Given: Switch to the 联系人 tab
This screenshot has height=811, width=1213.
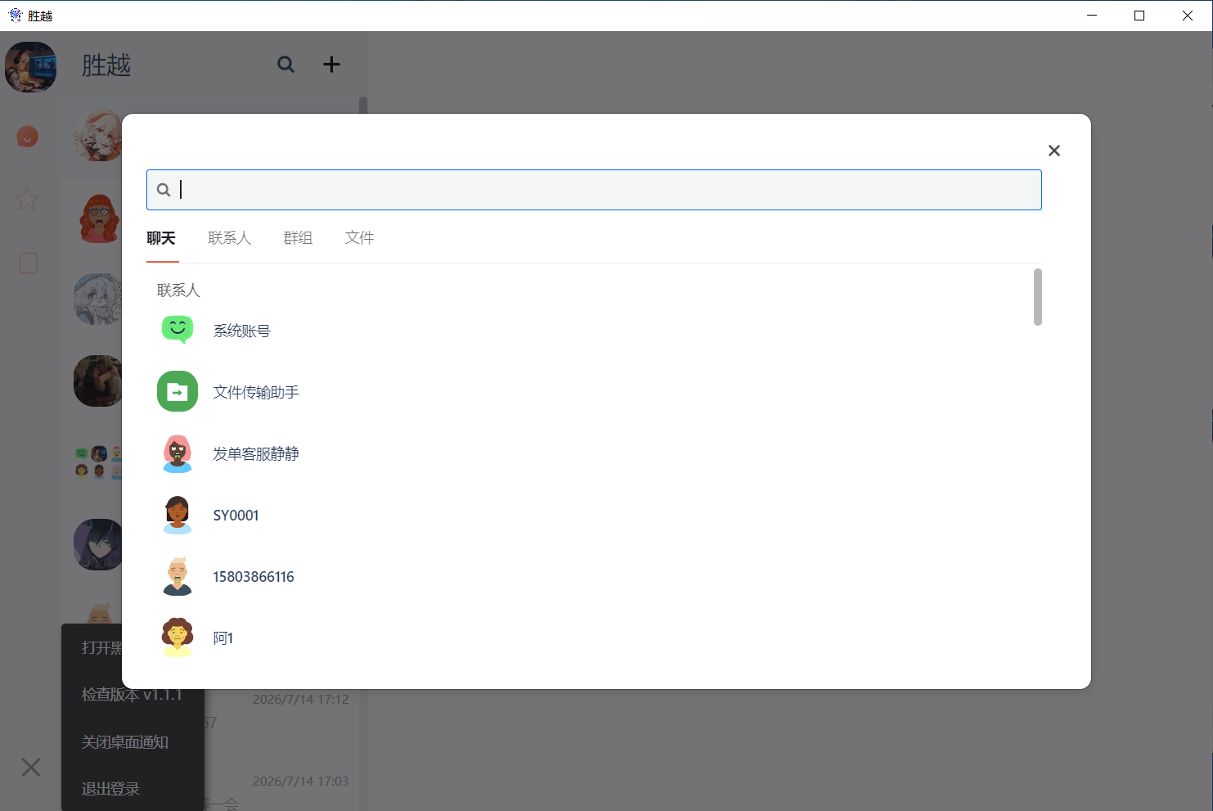Looking at the screenshot, I should click(x=229, y=238).
